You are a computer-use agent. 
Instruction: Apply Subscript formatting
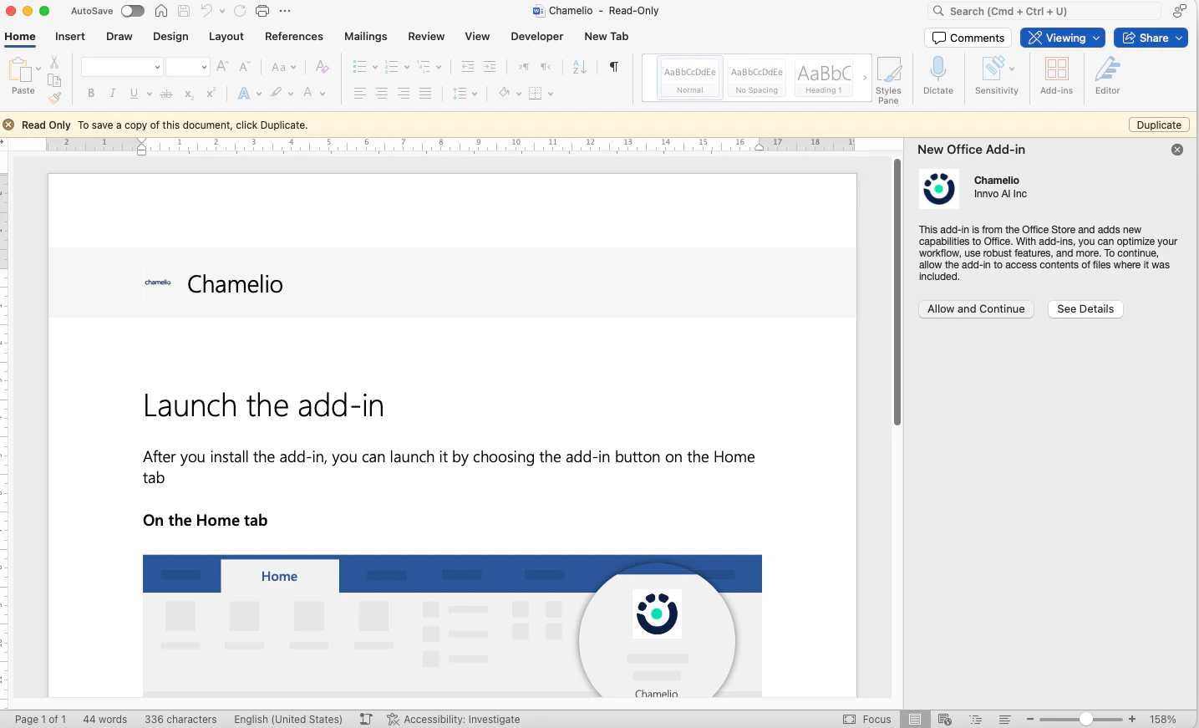pyautogui.click(x=189, y=94)
